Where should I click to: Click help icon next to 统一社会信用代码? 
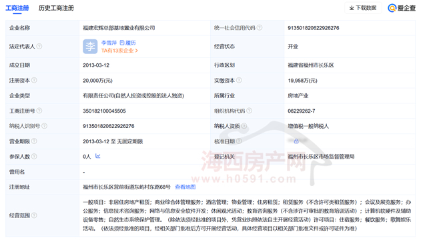pos(260,27)
